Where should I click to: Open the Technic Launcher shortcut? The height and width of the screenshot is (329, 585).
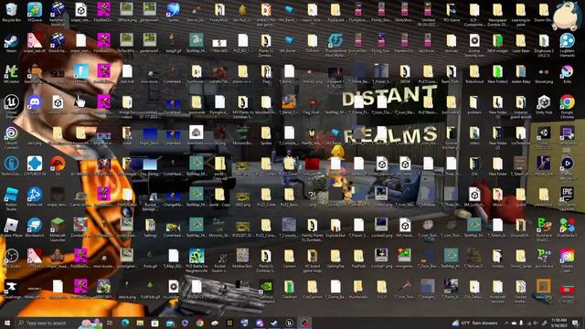click(x=11, y=166)
